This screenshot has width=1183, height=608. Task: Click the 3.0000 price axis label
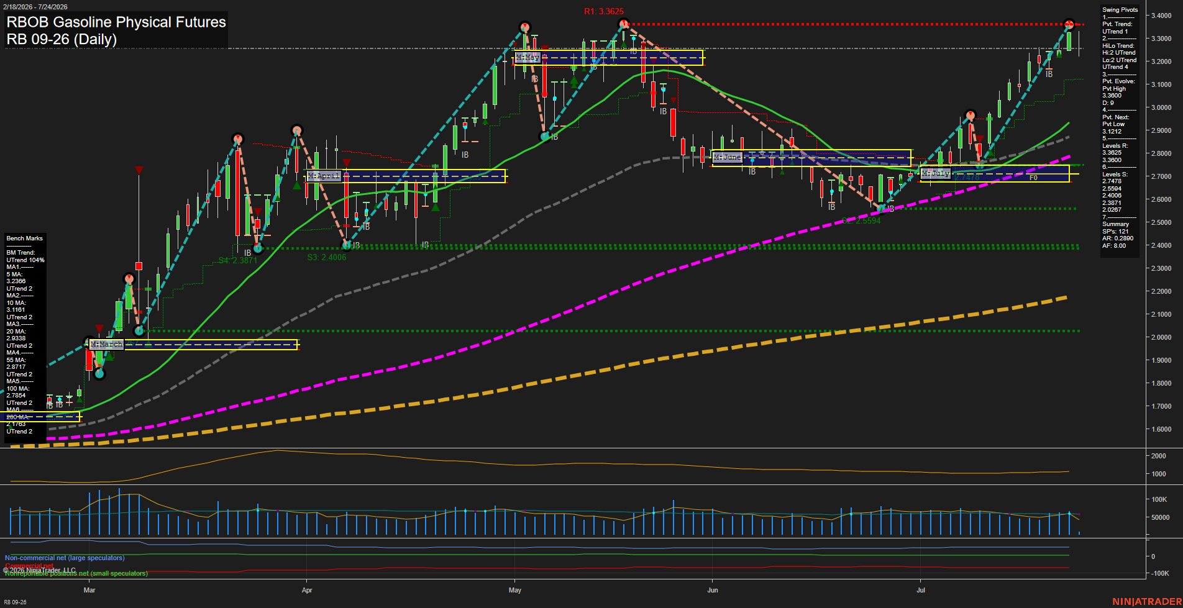tap(1161, 107)
